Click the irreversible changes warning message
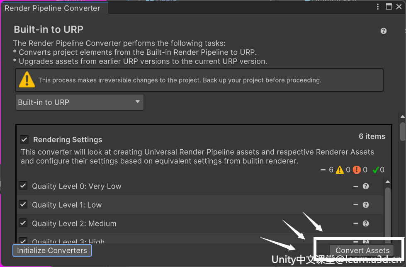This screenshot has height=267, width=406. click(x=180, y=80)
